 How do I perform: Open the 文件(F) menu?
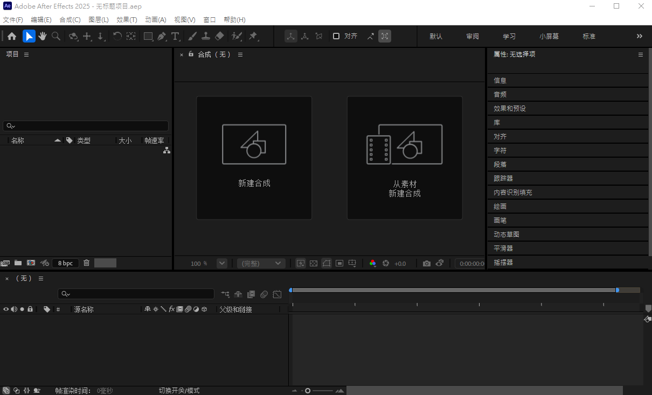tap(13, 19)
